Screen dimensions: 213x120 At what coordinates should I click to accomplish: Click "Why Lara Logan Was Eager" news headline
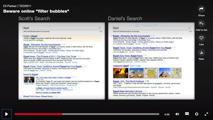tap(53, 77)
